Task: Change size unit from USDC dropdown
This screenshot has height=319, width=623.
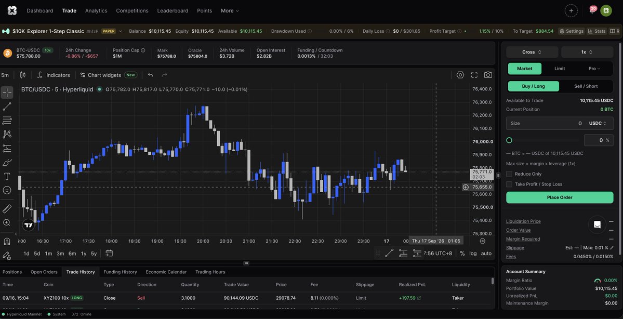Action: click(x=598, y=124)
